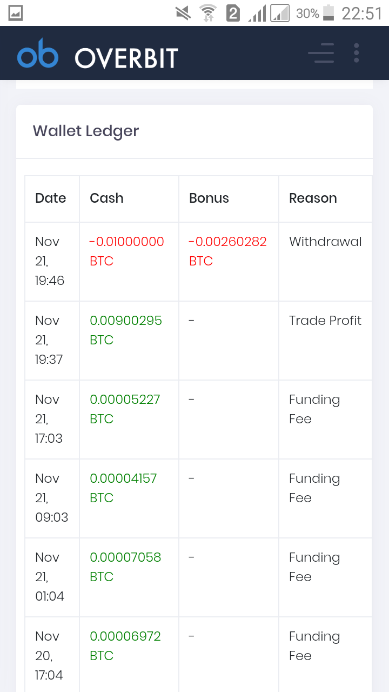Select the Cash column header

pyautogui.click(x=106, y=198)
